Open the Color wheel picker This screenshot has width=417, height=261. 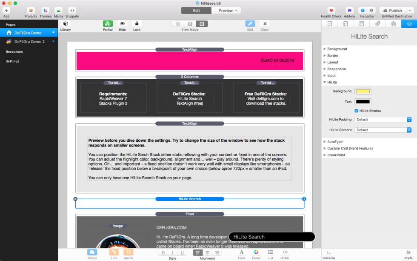[256, 252]
